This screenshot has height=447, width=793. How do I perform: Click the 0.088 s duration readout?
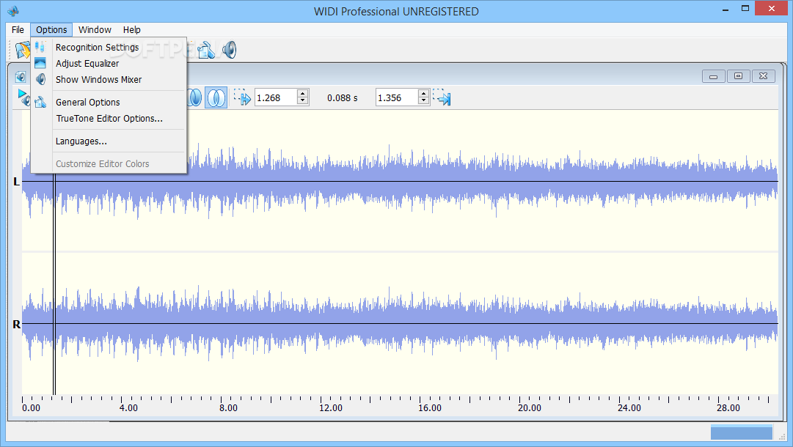click(x=343, y=98)
